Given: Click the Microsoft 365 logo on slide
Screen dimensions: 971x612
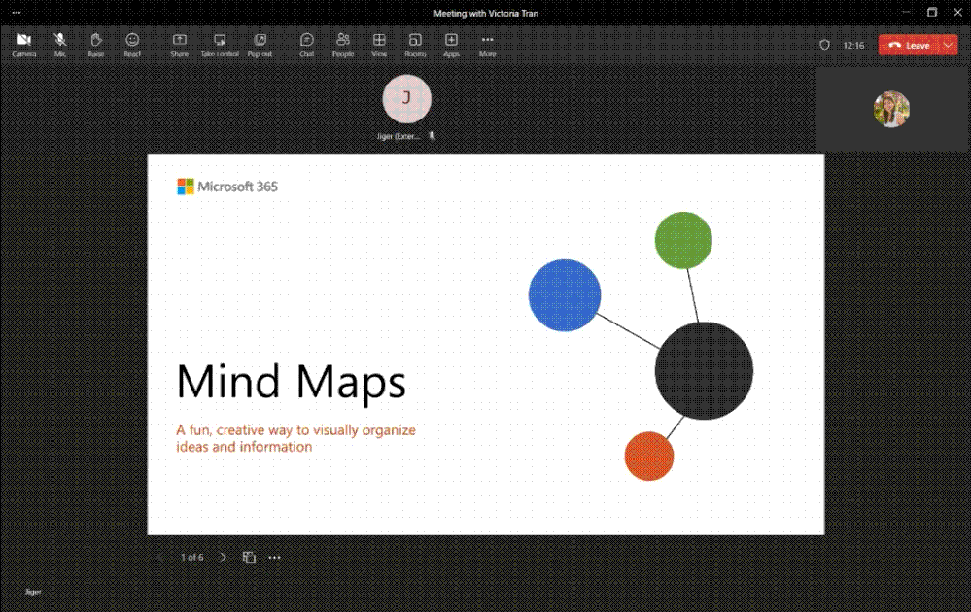Looking at the screenshot, I should (227, 187).
